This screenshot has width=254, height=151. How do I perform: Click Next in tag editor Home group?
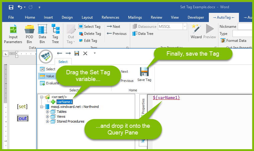coord(124,72)
